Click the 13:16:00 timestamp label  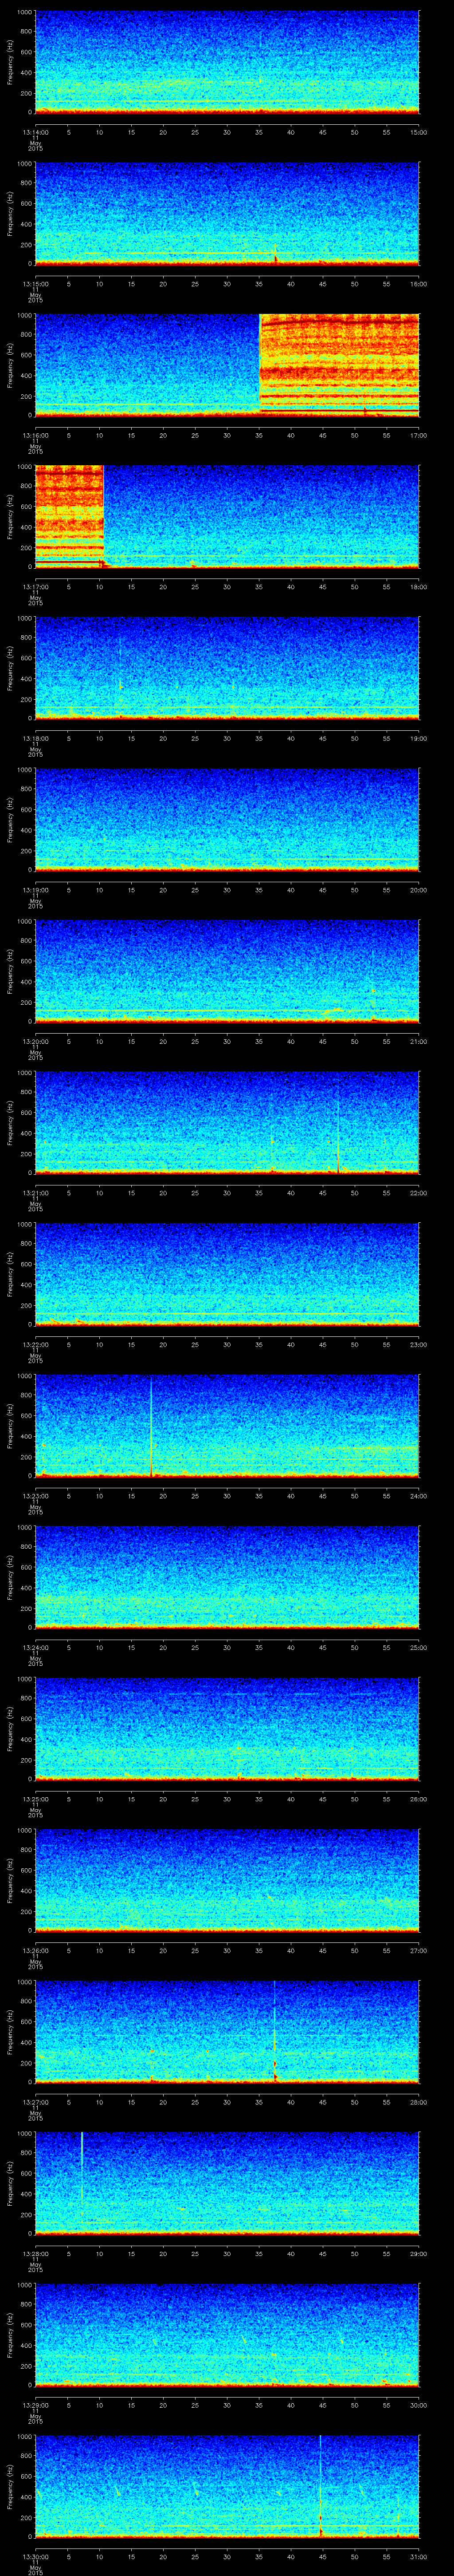click(36, 435)
